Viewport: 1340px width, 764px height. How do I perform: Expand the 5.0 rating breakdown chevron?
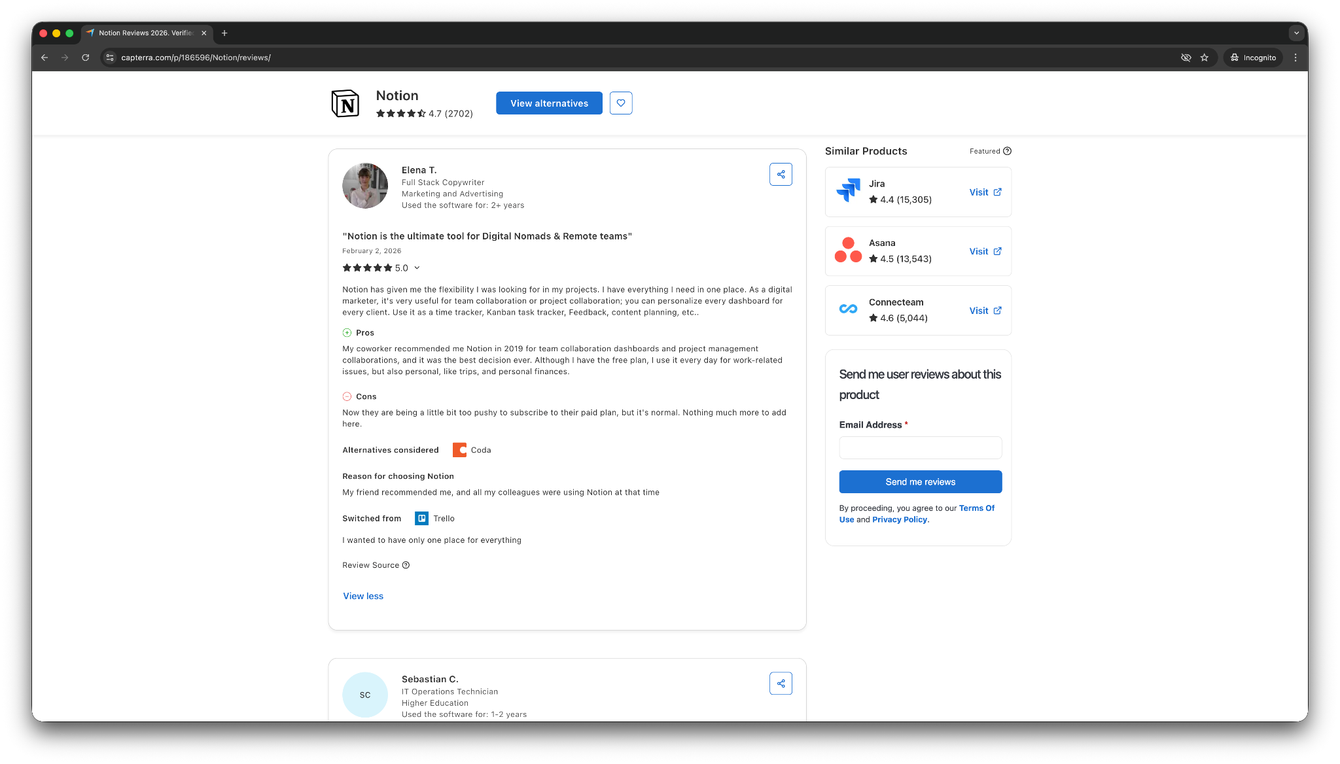pyautogui.click(x=417, y=268)
